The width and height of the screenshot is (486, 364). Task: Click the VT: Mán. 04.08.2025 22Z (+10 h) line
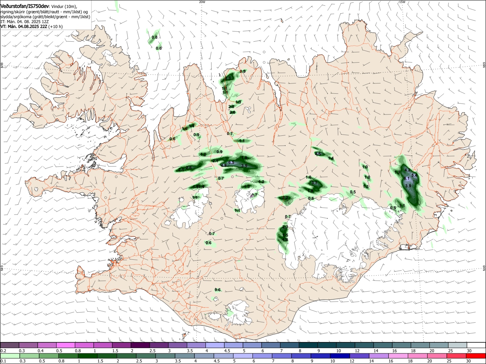click(x=32, y=27)
